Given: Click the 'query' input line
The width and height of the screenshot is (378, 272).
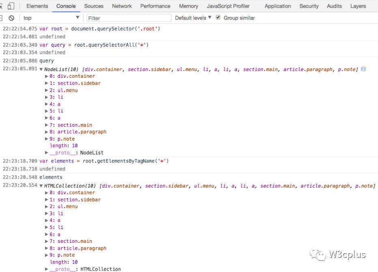Looking at the screenshot, I should pyautogui.click(x=47, y=61).
